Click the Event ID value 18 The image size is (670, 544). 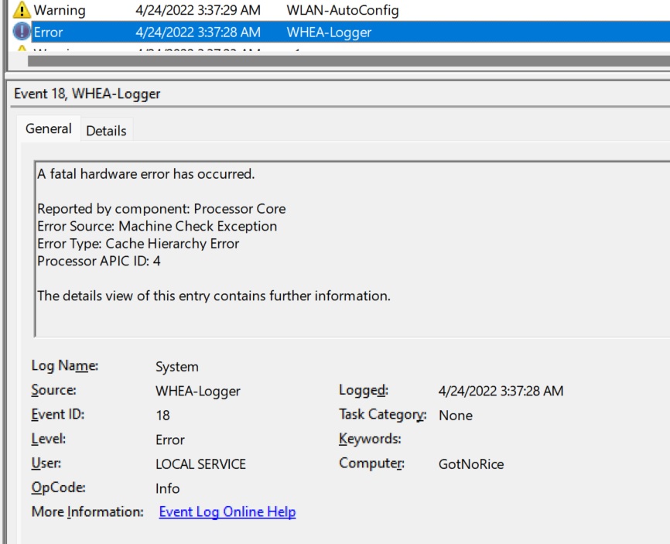click(x=162, y=416)
